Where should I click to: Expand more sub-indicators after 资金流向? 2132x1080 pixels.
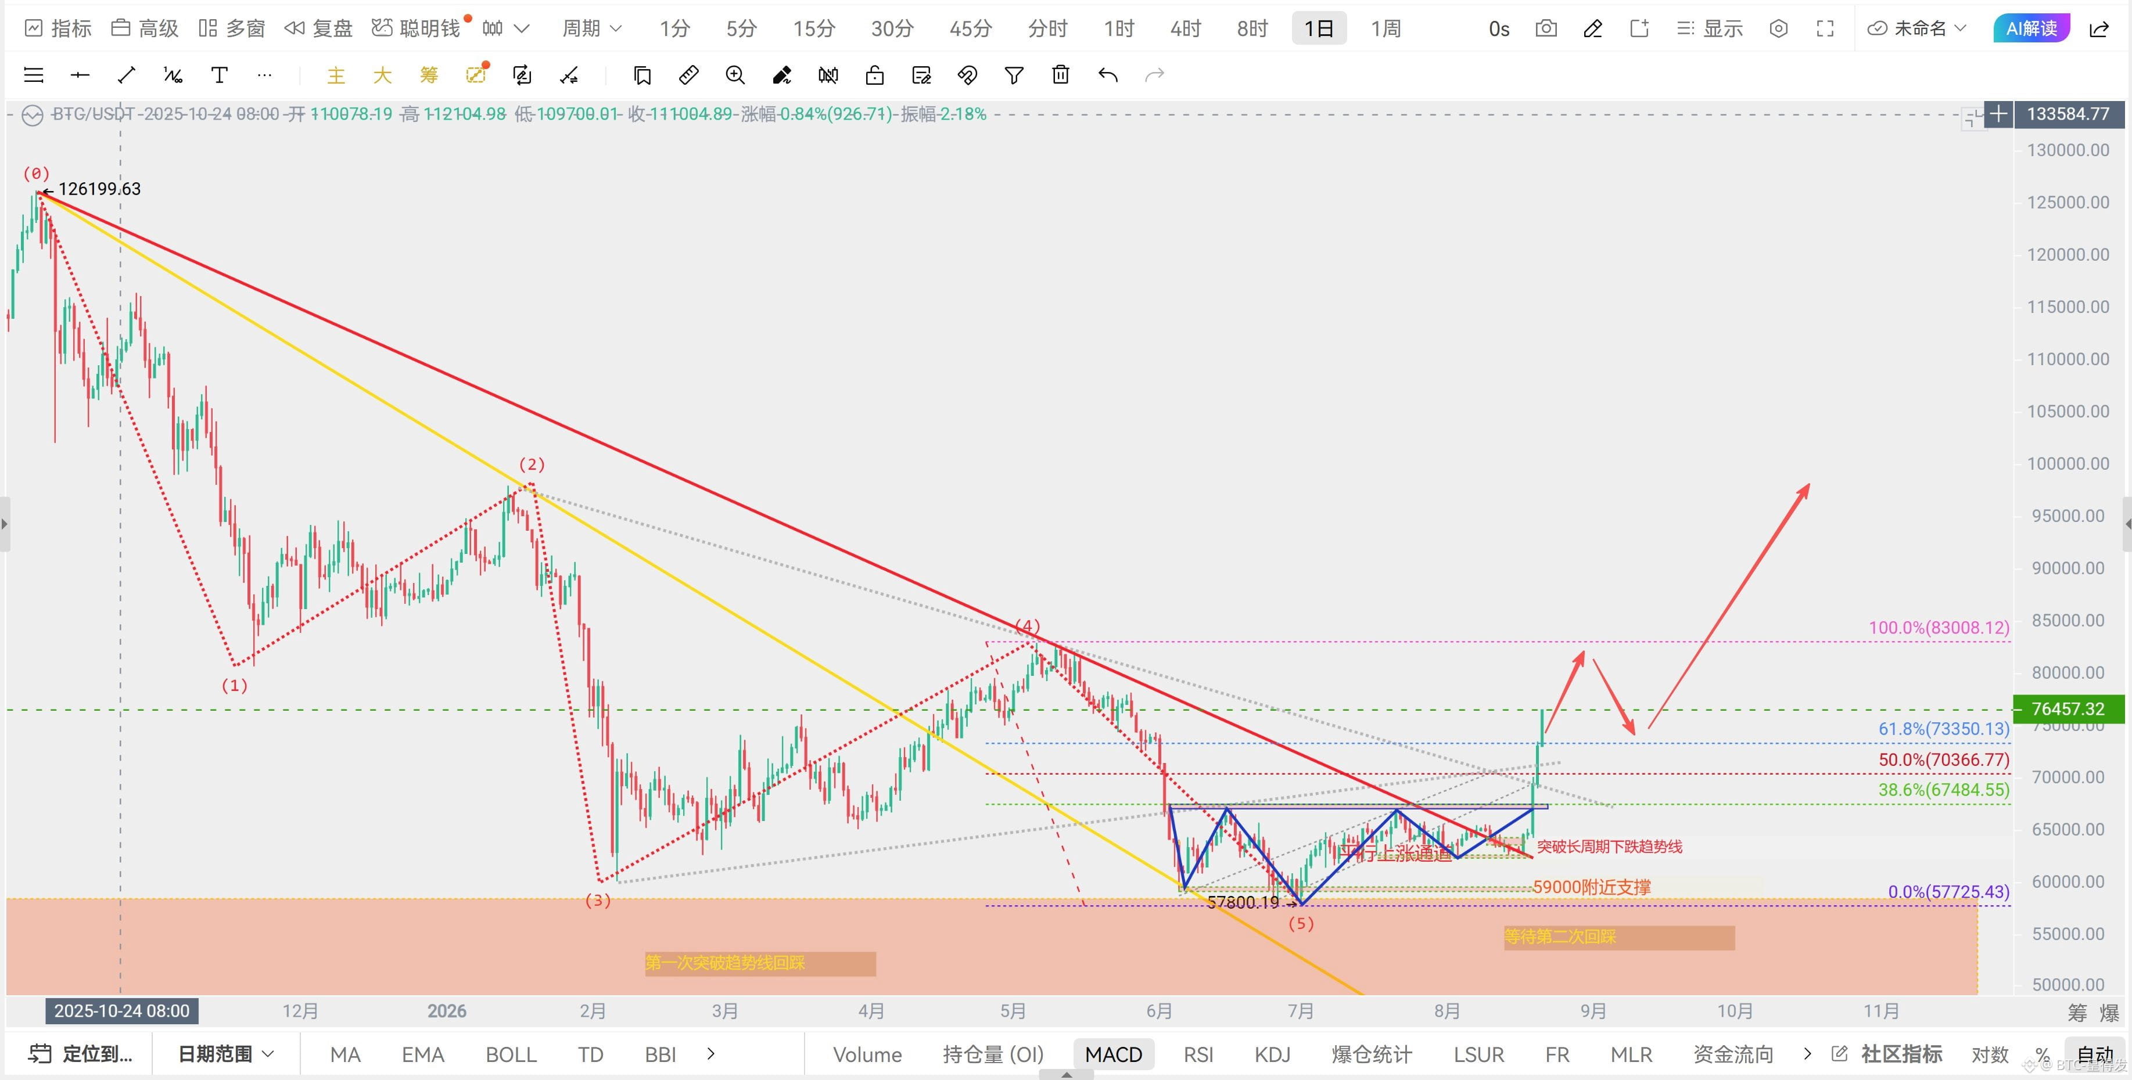coord(1807,1054)
